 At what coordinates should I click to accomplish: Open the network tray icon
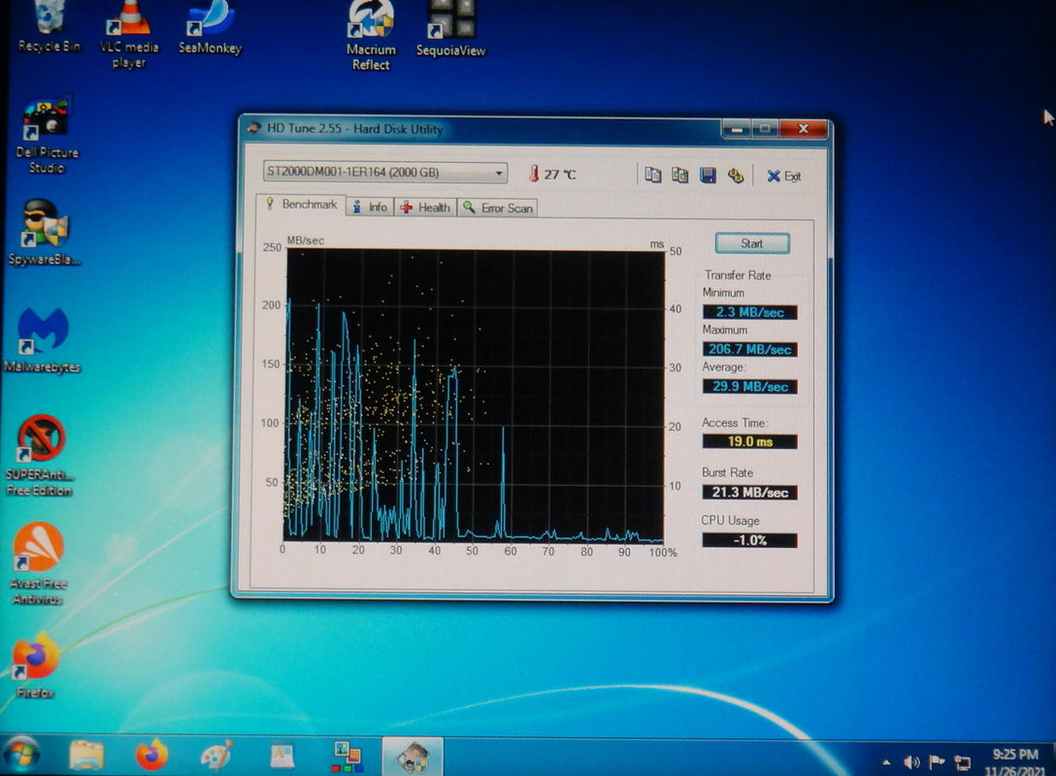pos(963,763)
